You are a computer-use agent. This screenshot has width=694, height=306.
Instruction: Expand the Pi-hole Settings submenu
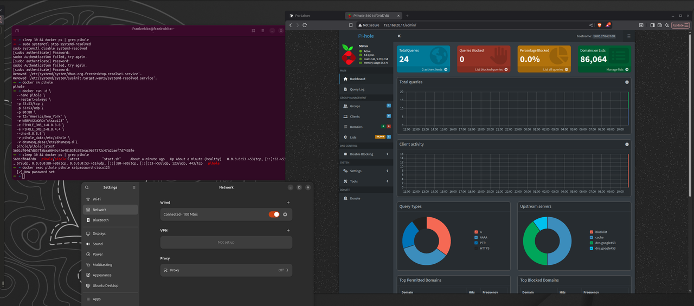click(366, 171)
